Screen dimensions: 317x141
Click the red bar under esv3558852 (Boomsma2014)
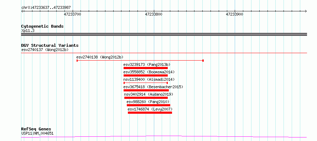146,75
